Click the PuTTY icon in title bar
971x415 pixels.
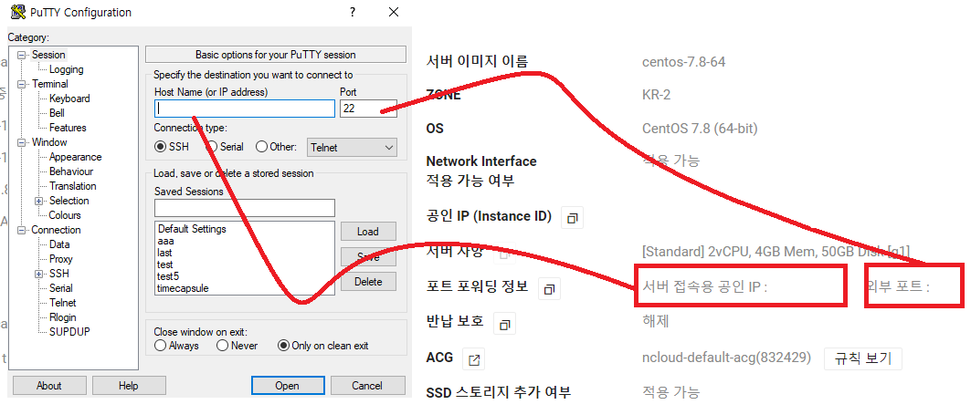18,12
